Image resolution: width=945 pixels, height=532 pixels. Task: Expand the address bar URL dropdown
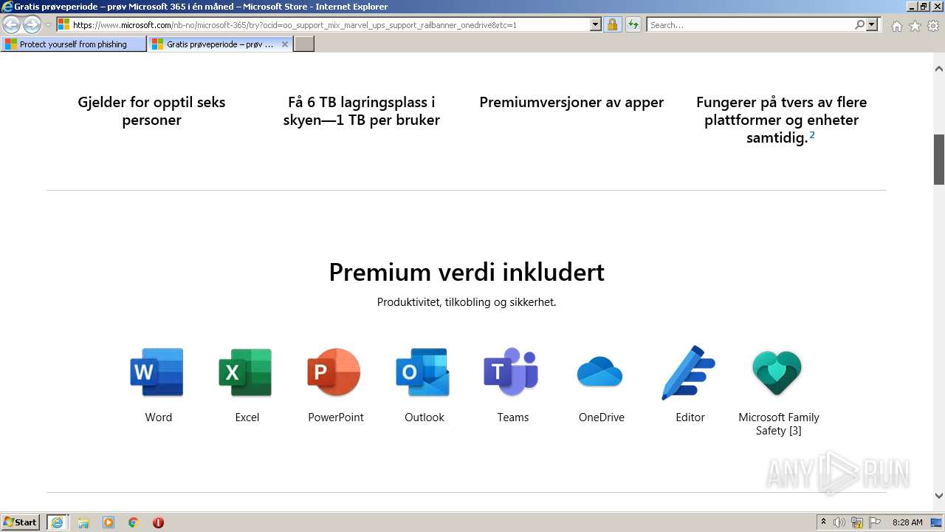596,24
